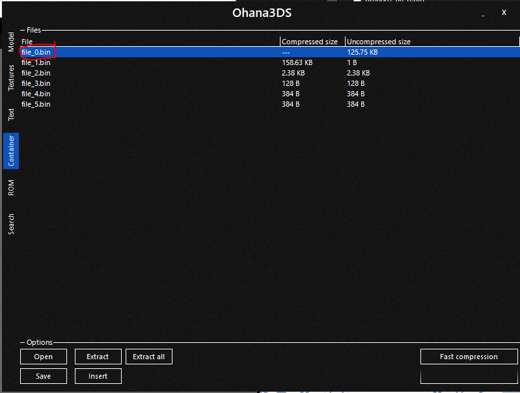Click the Save button
Screen dimensions: 520x393
tap(44, 376)
